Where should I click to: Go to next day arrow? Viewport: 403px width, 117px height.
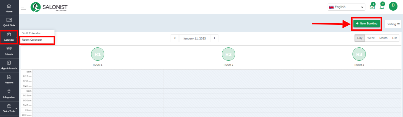coord(214,38)
